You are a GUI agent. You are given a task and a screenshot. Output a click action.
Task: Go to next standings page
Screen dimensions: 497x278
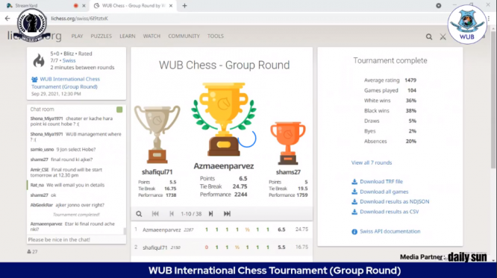coord(210,214)
